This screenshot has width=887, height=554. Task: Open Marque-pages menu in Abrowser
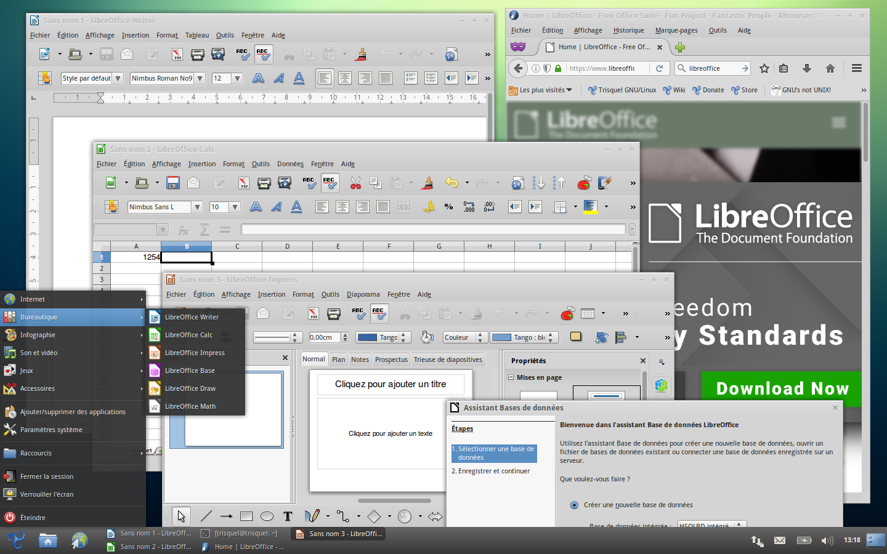tap(676, 30)
